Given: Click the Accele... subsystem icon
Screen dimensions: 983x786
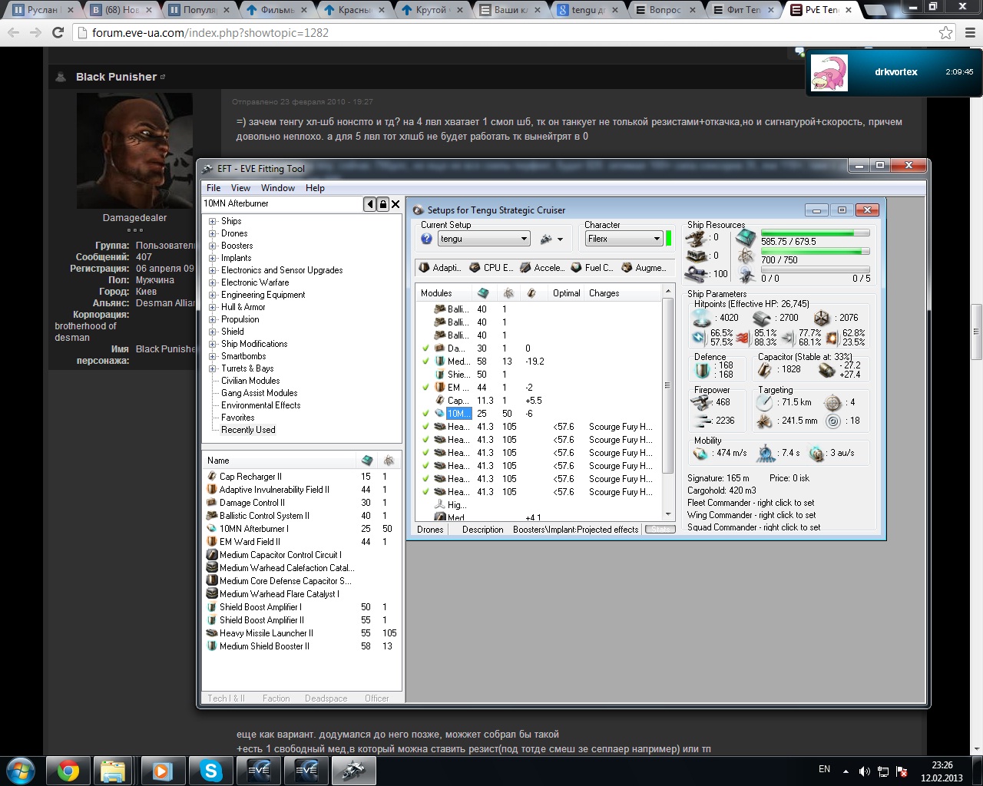Looking at the screenshot, I should 525,268.
